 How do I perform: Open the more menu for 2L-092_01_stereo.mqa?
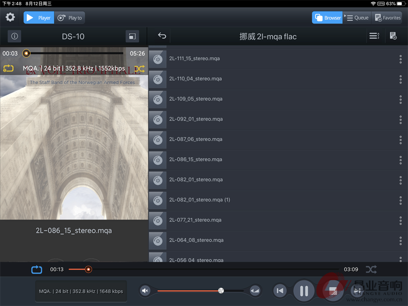pyautogui.click(x=400, y=120)
